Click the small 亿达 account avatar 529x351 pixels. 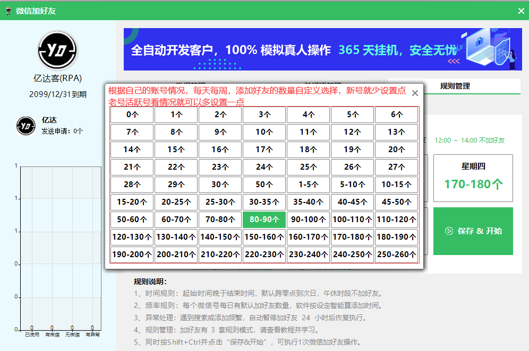[26, 126]
